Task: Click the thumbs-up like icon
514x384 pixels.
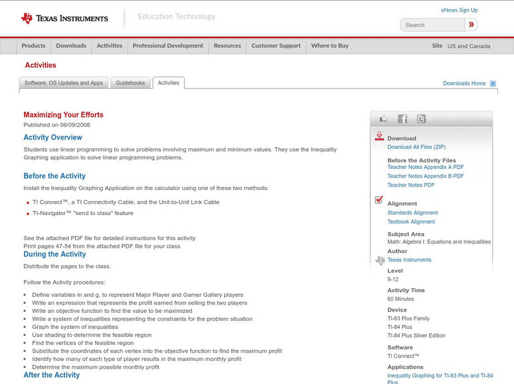Action: (383, 119)
